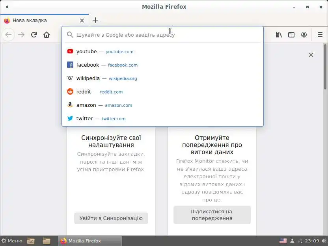The height and width of the screenshot is (246, 328).
Task: Click the Синхронізуйте свої налаштування heading
Action: pyautogui.click(x=111, y=141)
